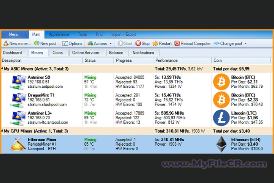Collapse the My ASIC Miners group
274x183 pixels.
tap(2, 69)
